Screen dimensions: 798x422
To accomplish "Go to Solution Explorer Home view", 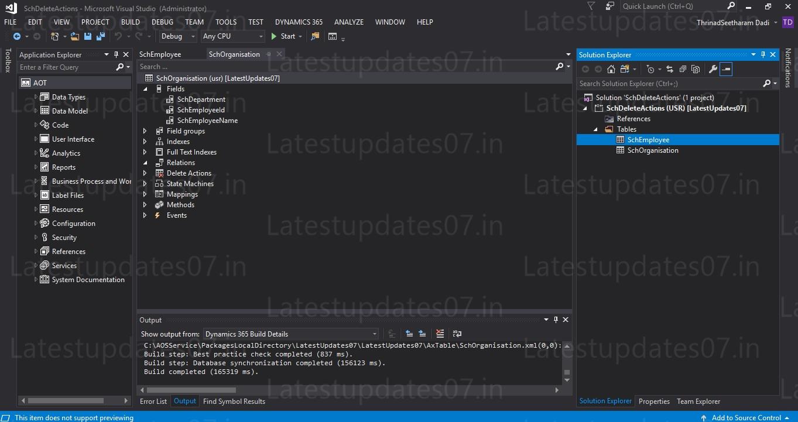I will pos(611,69).
